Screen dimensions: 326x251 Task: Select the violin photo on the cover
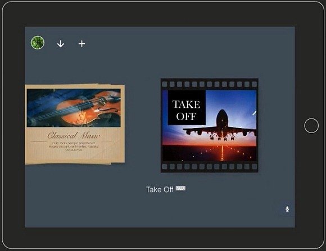(x=74, y=108)
